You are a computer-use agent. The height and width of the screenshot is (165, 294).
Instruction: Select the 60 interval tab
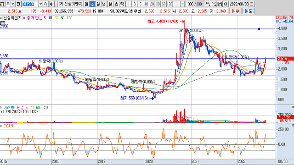click(164, 4)
